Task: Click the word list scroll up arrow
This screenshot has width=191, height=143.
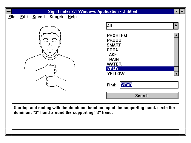Action: [x=176, y=35]
